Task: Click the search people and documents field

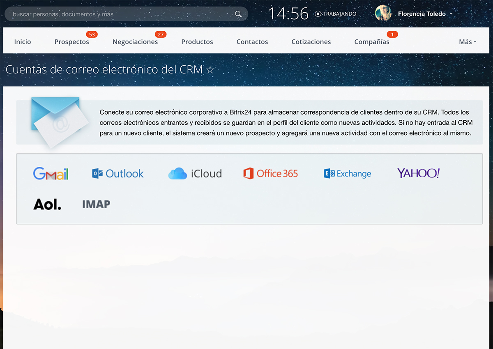Action: coord(119,14)
